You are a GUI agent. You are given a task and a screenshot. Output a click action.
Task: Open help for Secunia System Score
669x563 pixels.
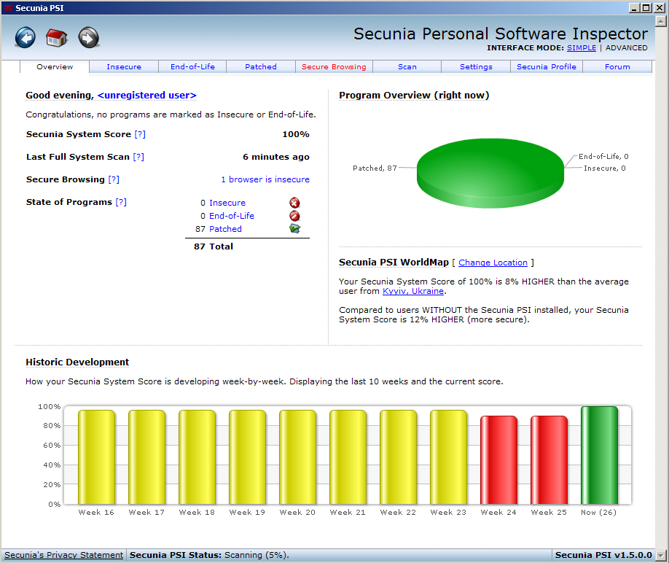(x=140, y=134)
